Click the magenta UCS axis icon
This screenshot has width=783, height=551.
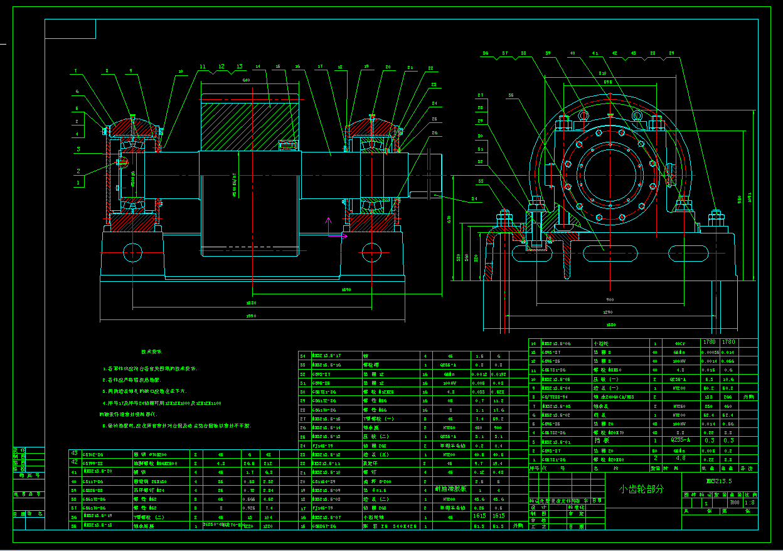click(335, 228)
